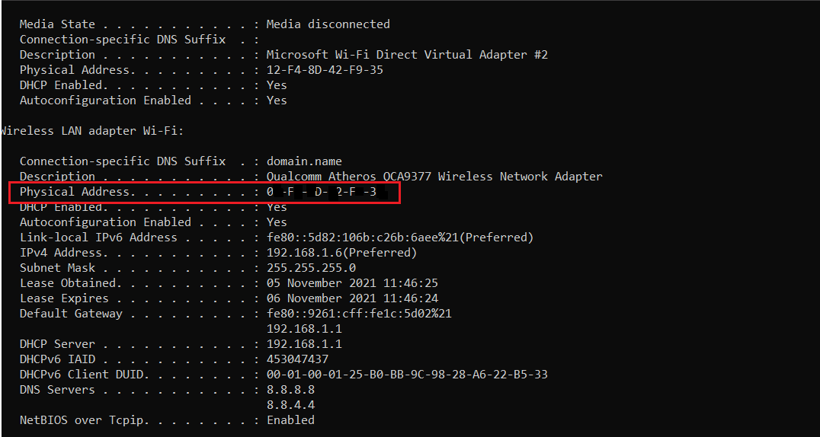Image resolution: width=820 pixels, height=437 pixels.
Task: Click the Wi-Fi Direct Virtual Adapter #2 description
Action: pyautogui.click(x=407, y=55)
